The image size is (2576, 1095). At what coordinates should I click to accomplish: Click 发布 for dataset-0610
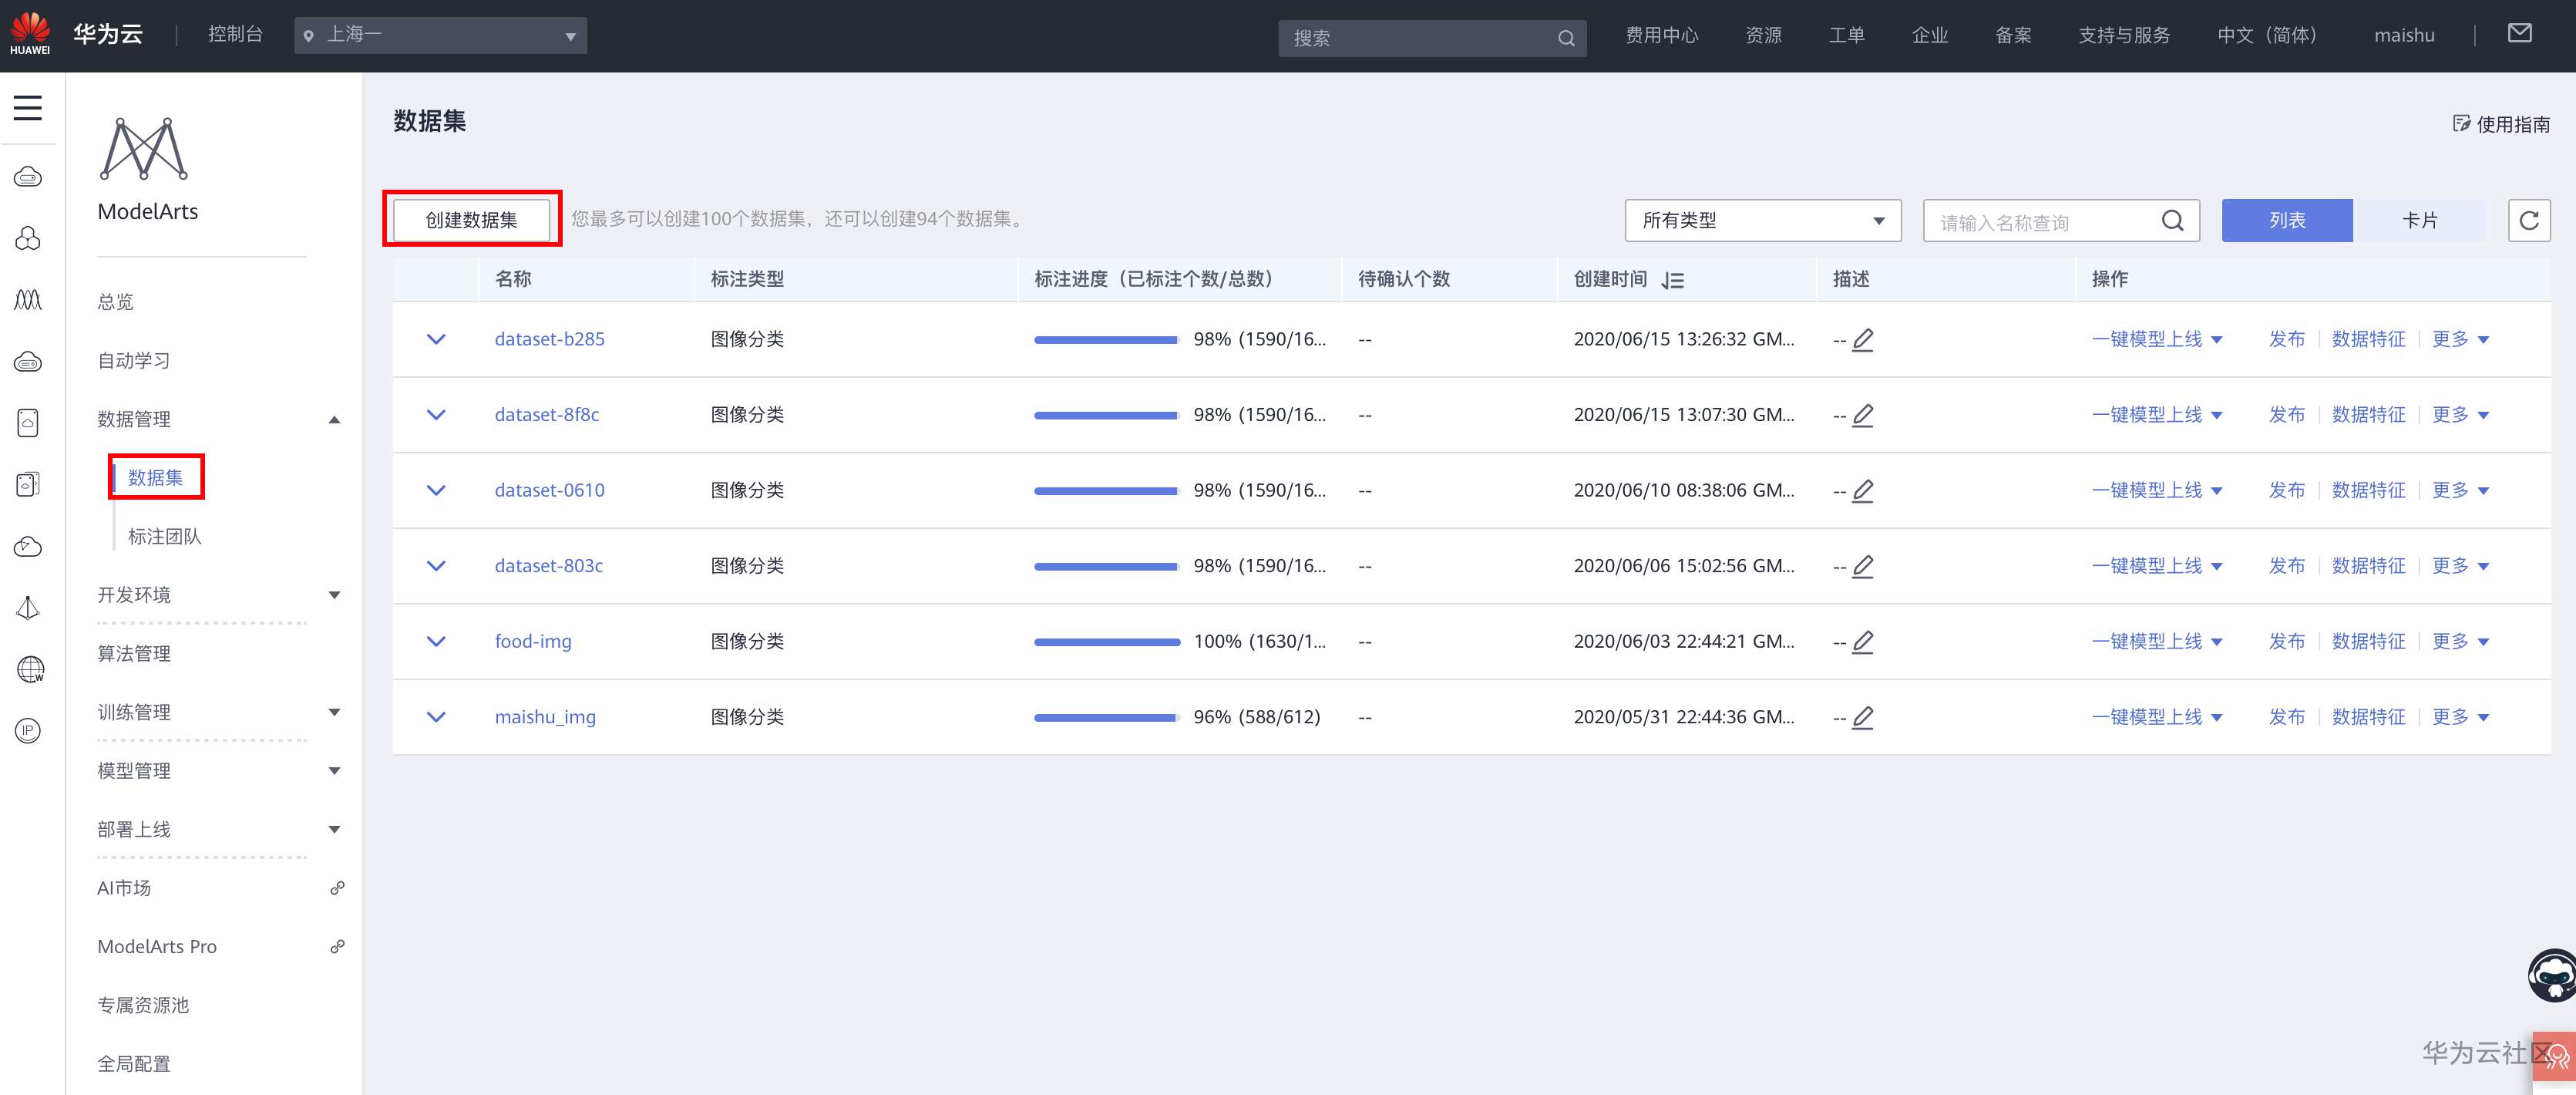[2286, 491]
